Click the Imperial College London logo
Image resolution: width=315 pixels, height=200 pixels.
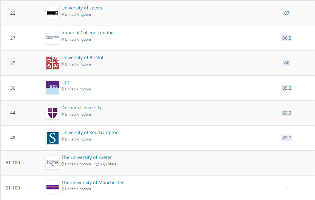click(x=52, y=38)
